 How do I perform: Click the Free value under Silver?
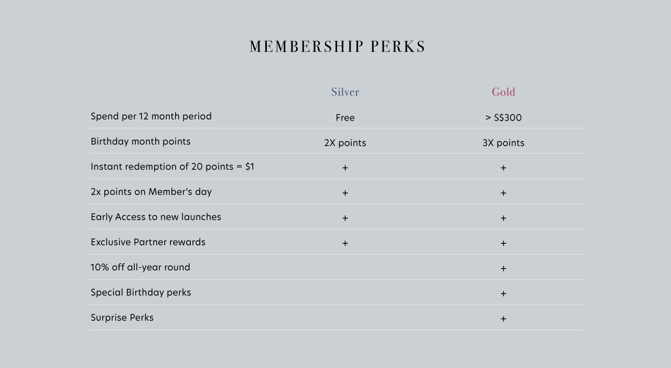coord(345,117)
